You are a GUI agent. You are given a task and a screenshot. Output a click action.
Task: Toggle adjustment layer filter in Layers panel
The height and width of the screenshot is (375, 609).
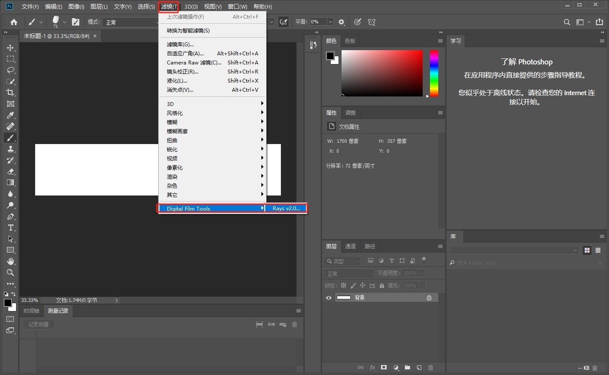[x=381, y=261]
